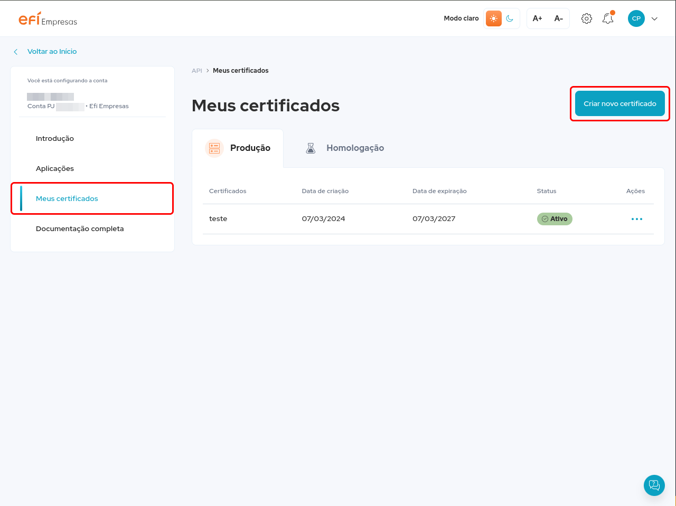Open Aplicações in the sidebar
The height and width of the screenshot is (506, 676).
click(55, 168)
